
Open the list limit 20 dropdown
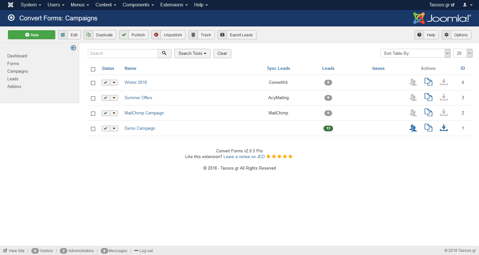point(463,53)
